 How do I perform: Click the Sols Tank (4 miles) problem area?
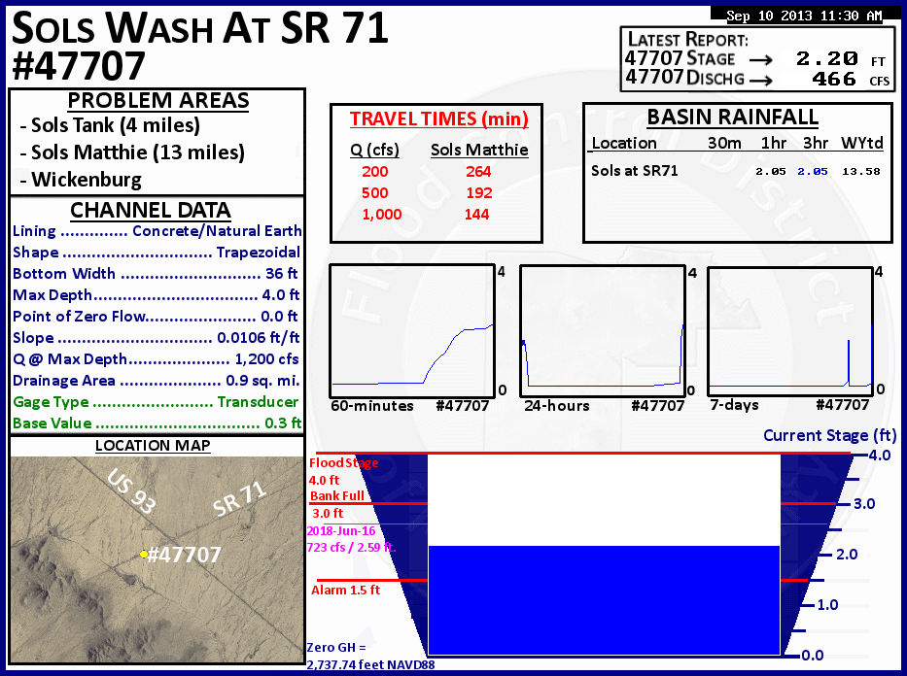tap(115, 125)
